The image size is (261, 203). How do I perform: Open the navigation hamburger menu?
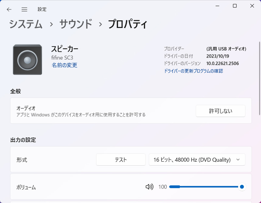click(x=24, y=9)
